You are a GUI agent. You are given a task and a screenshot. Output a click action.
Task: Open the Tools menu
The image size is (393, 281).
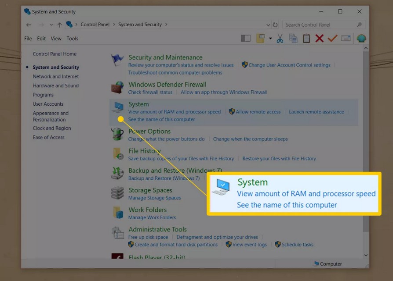pyautogui.click(x=72, y=39)
